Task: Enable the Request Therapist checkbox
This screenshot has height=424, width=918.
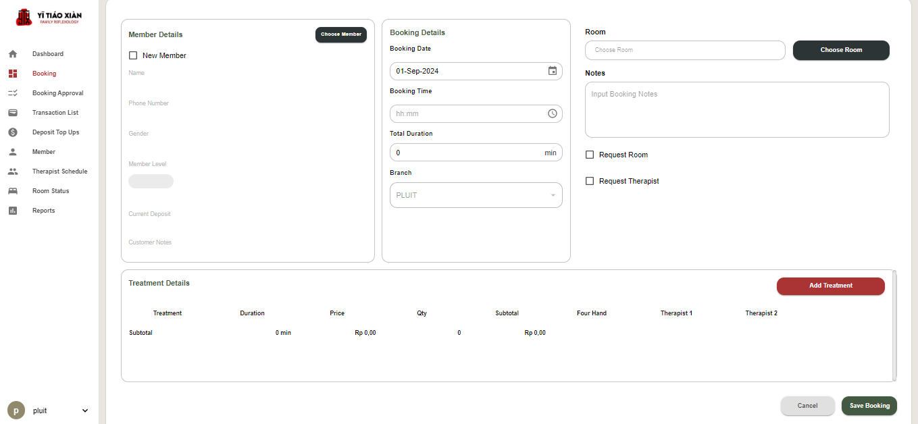Action: 590,181
